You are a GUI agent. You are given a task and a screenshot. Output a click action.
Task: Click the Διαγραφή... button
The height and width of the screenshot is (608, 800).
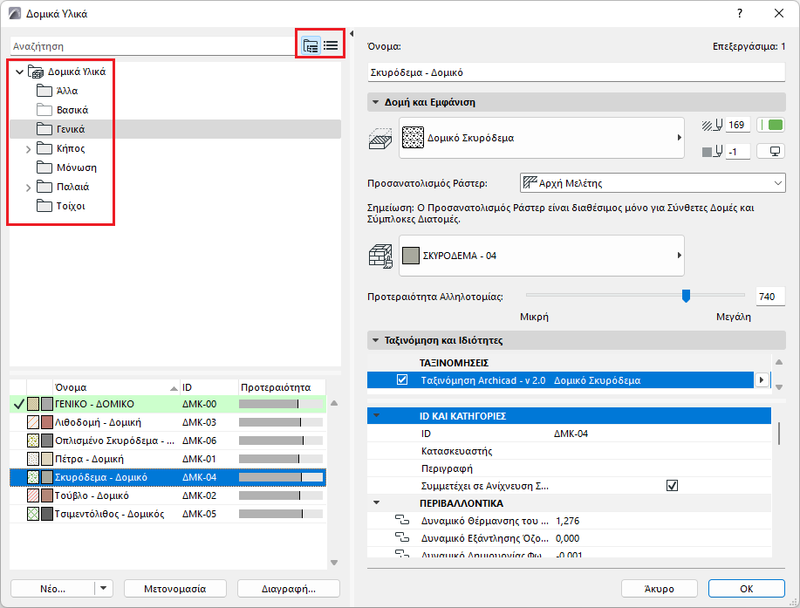pos(288,588)
